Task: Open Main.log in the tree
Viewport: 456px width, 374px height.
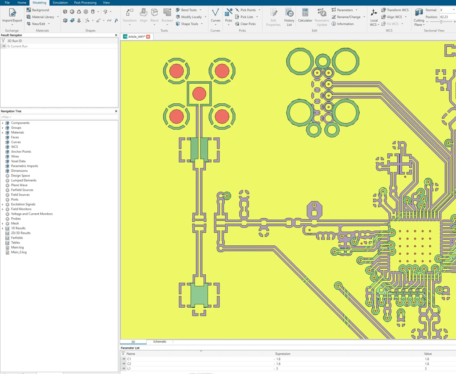Action: 17,248
